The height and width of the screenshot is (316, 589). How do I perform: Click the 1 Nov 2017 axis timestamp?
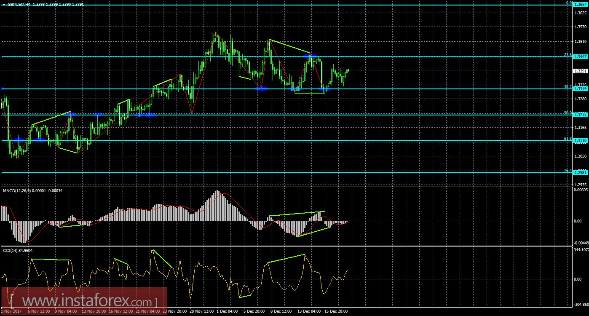point(11,312)
